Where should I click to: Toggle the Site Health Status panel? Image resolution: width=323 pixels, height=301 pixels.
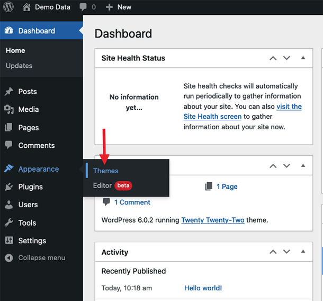[x=303, y=58]
